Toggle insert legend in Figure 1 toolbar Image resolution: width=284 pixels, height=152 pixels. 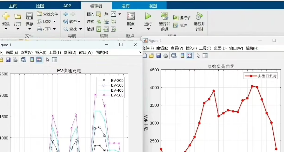coord(39,60)
